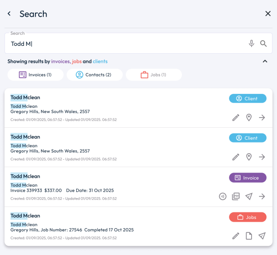Open the invoice PDF icon
277x255 pixels.
[x=236, y=197]
